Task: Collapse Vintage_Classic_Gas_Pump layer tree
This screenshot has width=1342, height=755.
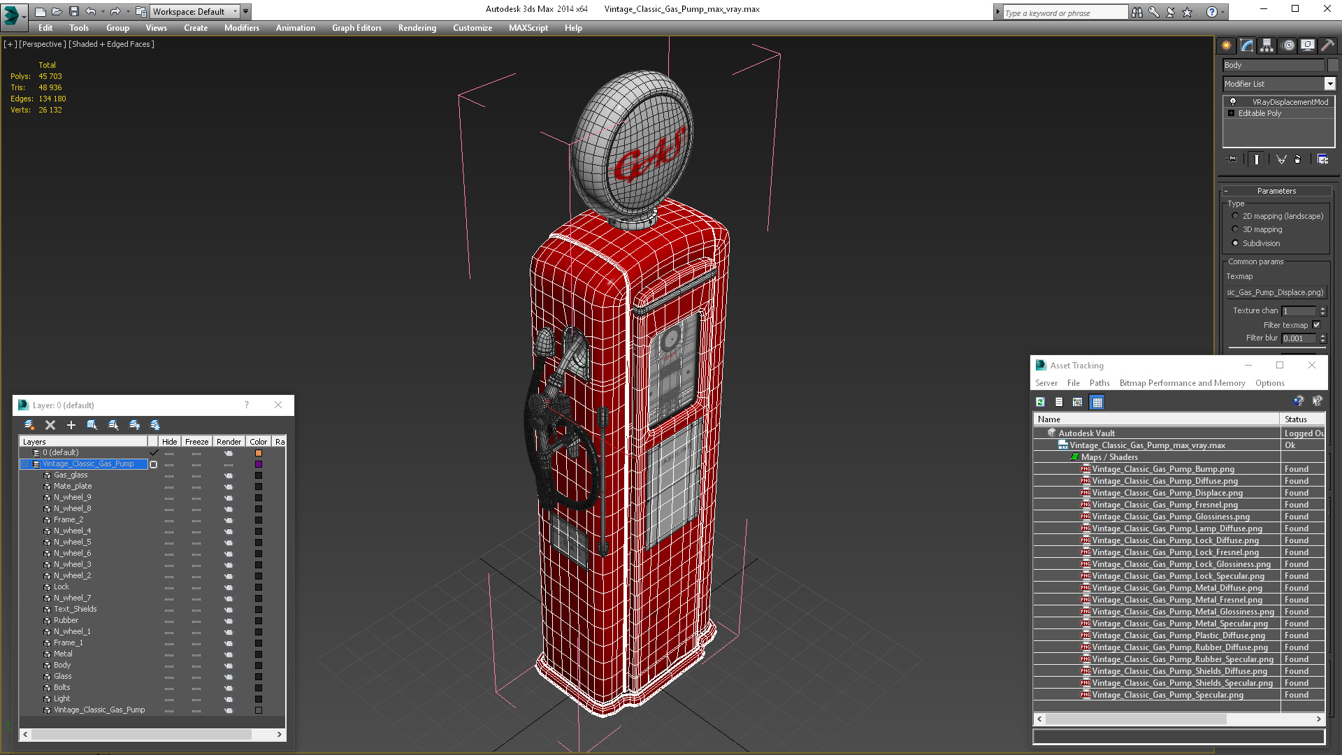Action: [x=25, y=464]
